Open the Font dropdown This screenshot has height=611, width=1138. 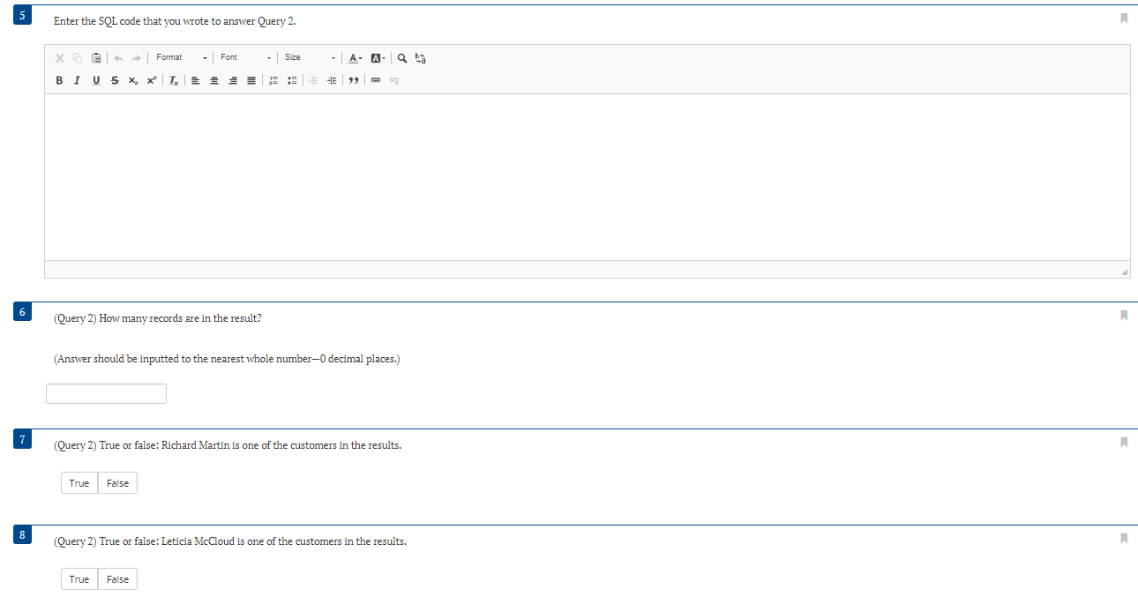point(245,57)
